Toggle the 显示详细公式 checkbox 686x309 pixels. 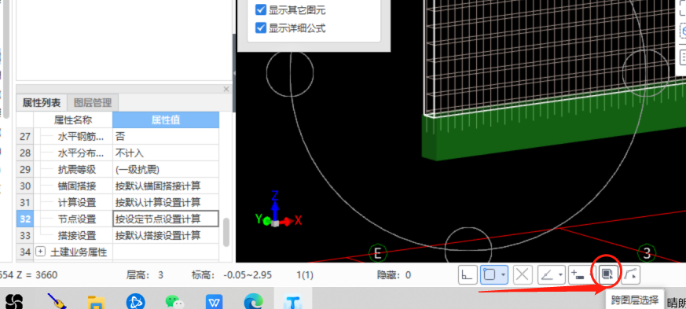[x=261, y=28]
